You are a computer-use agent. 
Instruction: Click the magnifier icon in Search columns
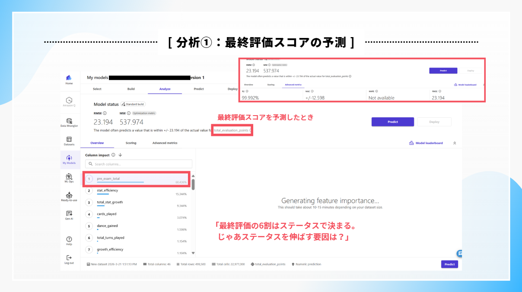point(90,164)
